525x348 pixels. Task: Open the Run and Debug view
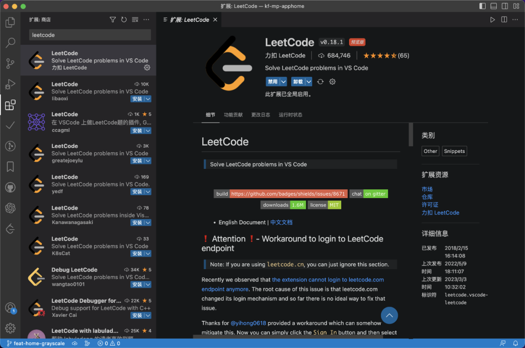pyautogui.click(x=10, y=84)
